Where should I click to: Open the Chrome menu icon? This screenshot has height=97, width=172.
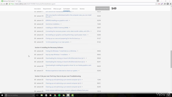pyautogui.click(x=171, y=4)
